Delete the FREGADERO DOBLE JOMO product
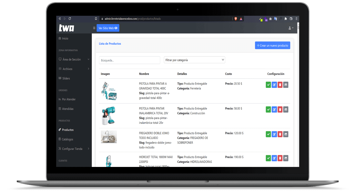 [280, 134]
